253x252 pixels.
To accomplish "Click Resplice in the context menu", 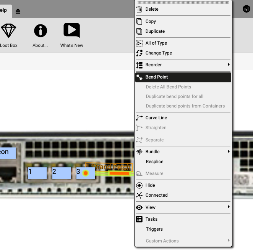I will (154, 162).
